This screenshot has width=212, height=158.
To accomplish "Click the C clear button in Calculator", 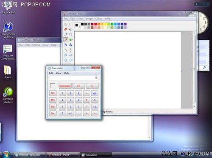I will (x=92, y=86).
